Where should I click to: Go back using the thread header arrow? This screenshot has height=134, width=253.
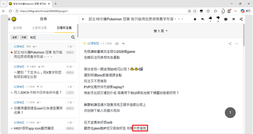83,19
